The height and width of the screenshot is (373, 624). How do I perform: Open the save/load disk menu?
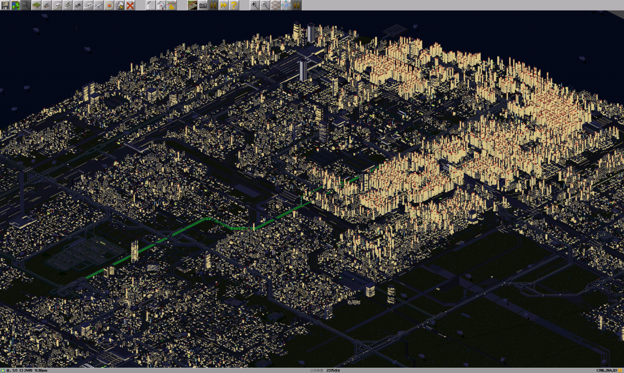point(5,5)
